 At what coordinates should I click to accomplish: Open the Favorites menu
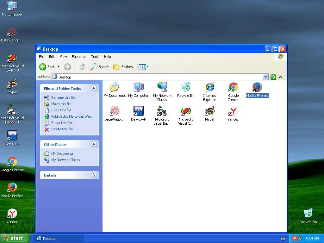(x=79, y=57)
